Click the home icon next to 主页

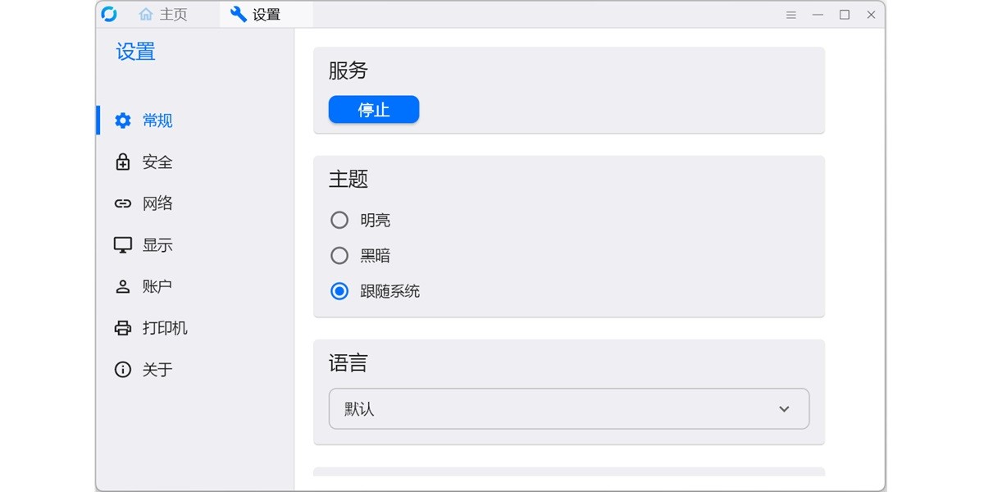click(146, 14)
